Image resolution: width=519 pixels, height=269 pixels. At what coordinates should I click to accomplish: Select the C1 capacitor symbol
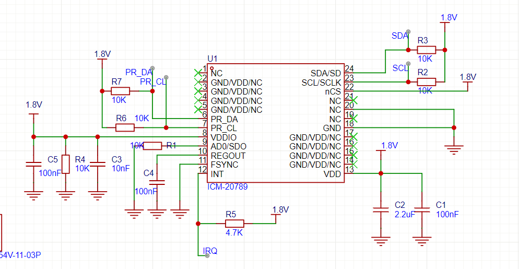tap(422, 209)
